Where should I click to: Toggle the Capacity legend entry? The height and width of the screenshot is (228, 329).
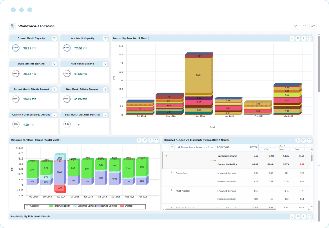pyautogui.click(x=32, y=206)
